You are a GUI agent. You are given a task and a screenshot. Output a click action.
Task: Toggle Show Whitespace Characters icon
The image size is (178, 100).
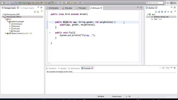point(58,3)
